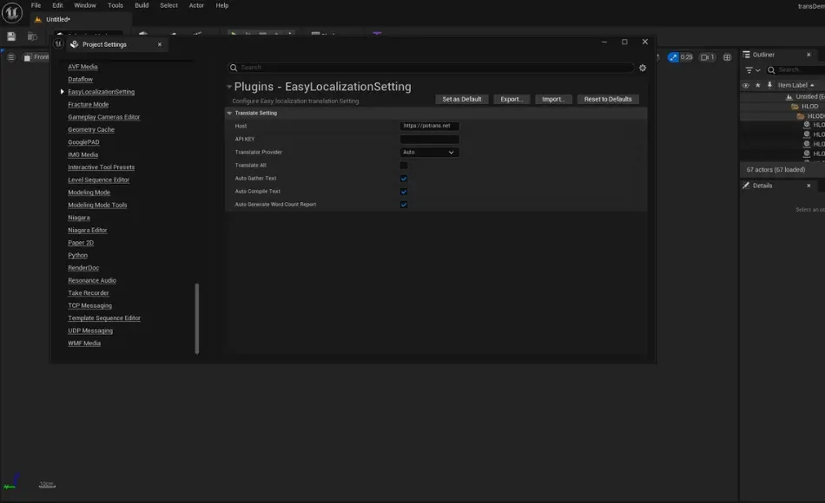
Task: Open the camera speed setting
Action: [707, 56]
